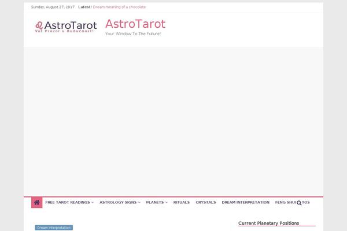Image resolution: width=347 pixels, height=231 pixels.
Task: Open the latest post 'Dream meaning of a chocolate'
Action: (119, 7)
